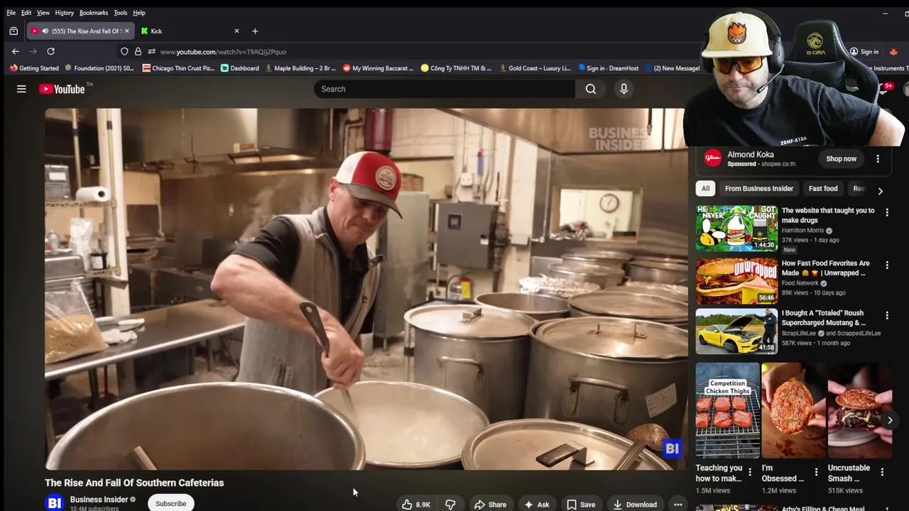The image size is (909, 511).
Task: Filter by Fast food chip
Action: point(823,189)
